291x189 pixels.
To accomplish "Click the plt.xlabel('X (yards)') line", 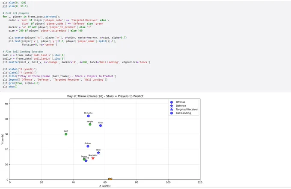I will click(20, 70).
